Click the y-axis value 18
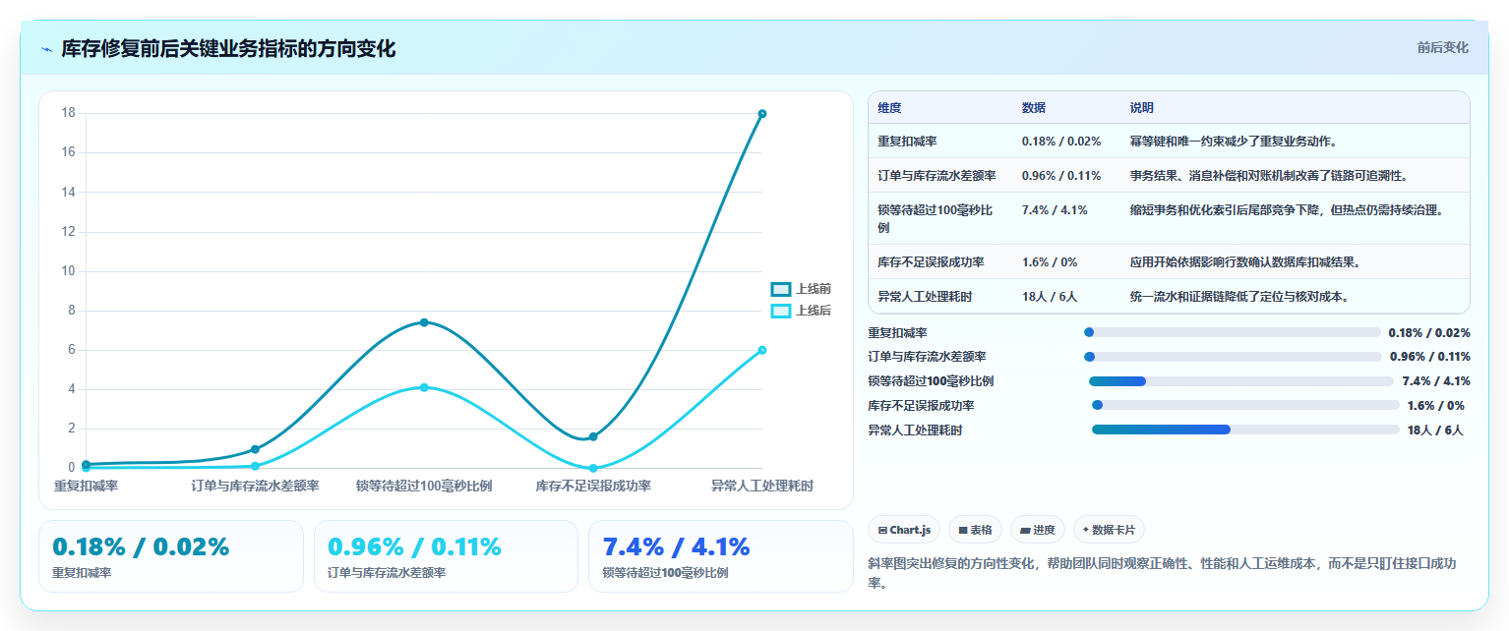 click(x=69, y=113)
